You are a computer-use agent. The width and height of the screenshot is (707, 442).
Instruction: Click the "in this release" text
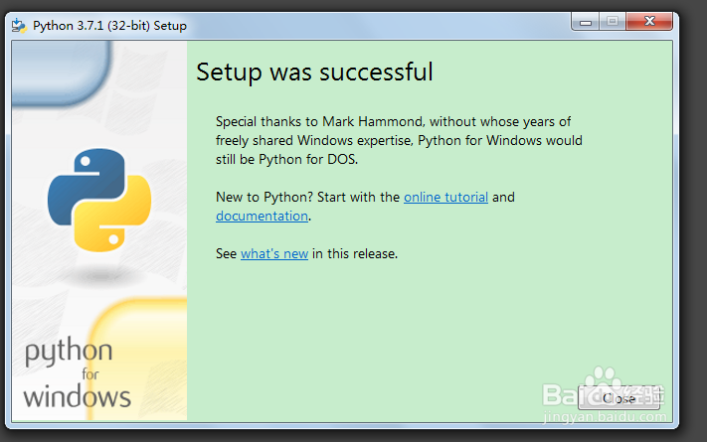(x=355, y=253)
